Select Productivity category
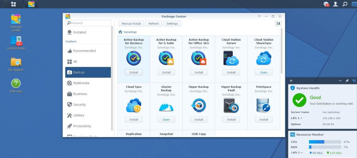Screen dimensions: 357x158 tap(88, 126)
